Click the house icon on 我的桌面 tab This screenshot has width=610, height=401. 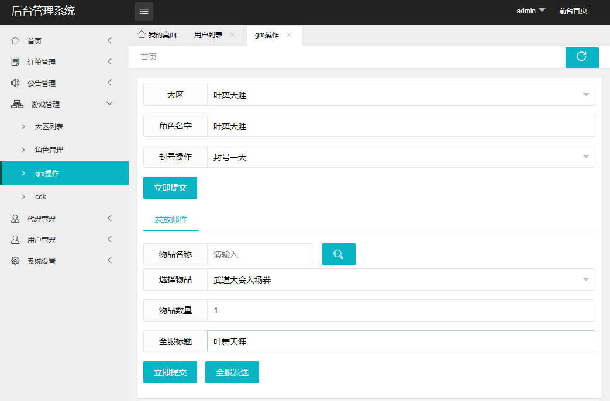click(141, 34)
